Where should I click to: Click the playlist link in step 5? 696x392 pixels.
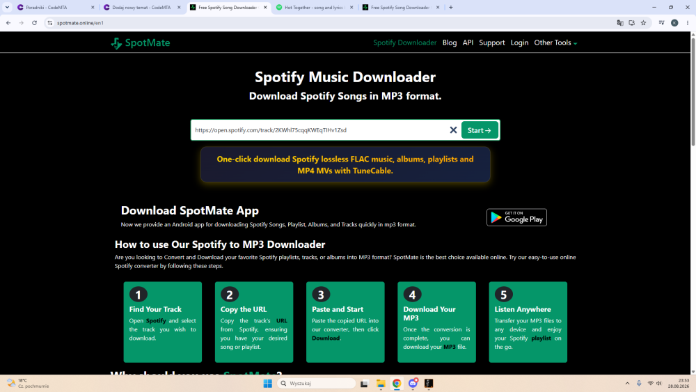point(541,338)
